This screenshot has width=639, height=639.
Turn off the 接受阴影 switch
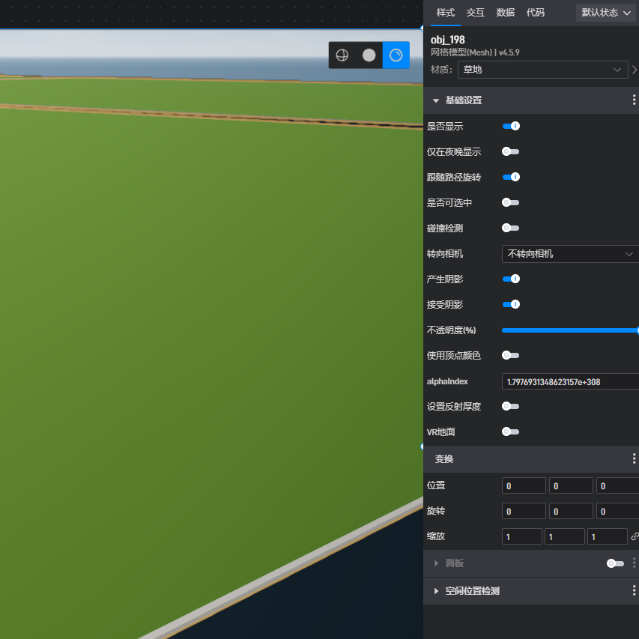pyautogui.click(x=511, y=304)
